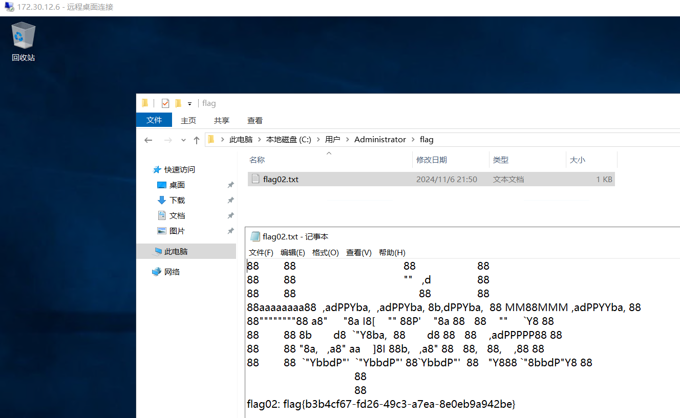Open Notepad's 编辑(E) menu
This screenshot has width=680, height=418.
pos(293,252)
